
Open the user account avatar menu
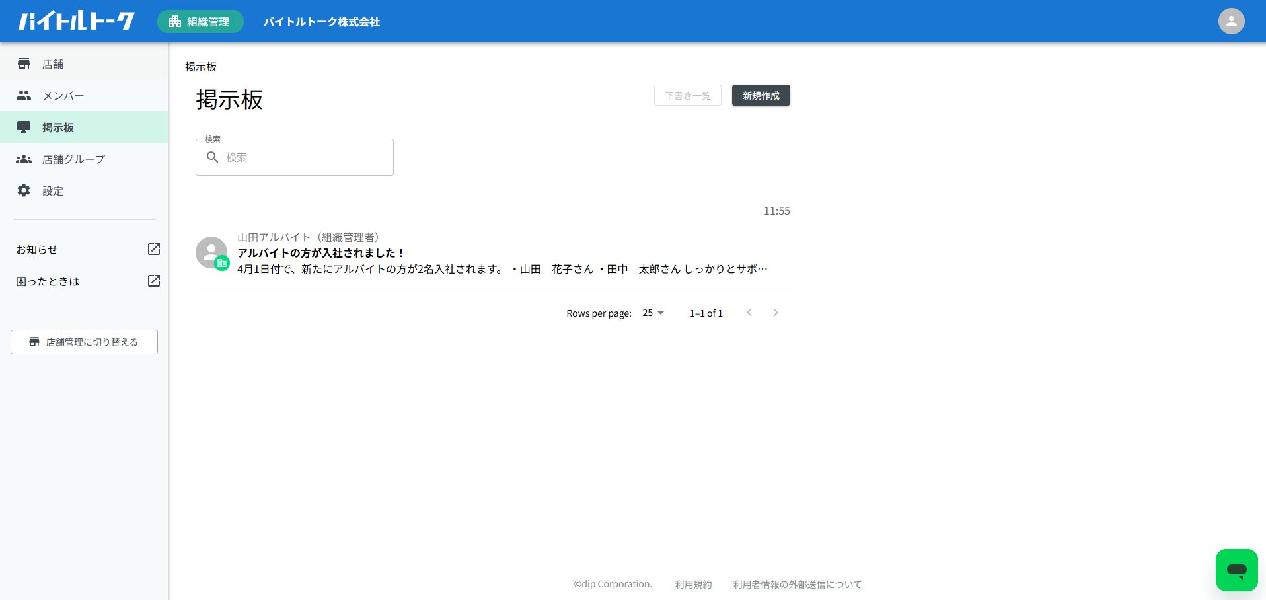point(1231,21)
